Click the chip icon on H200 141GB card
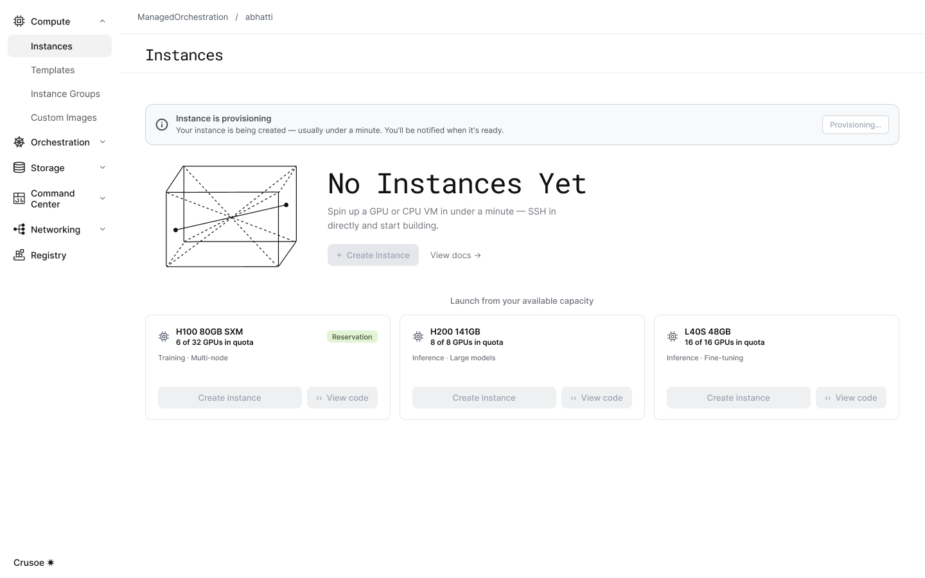The width and height of the screenshot is (925, 578). [x=418, y=337]
